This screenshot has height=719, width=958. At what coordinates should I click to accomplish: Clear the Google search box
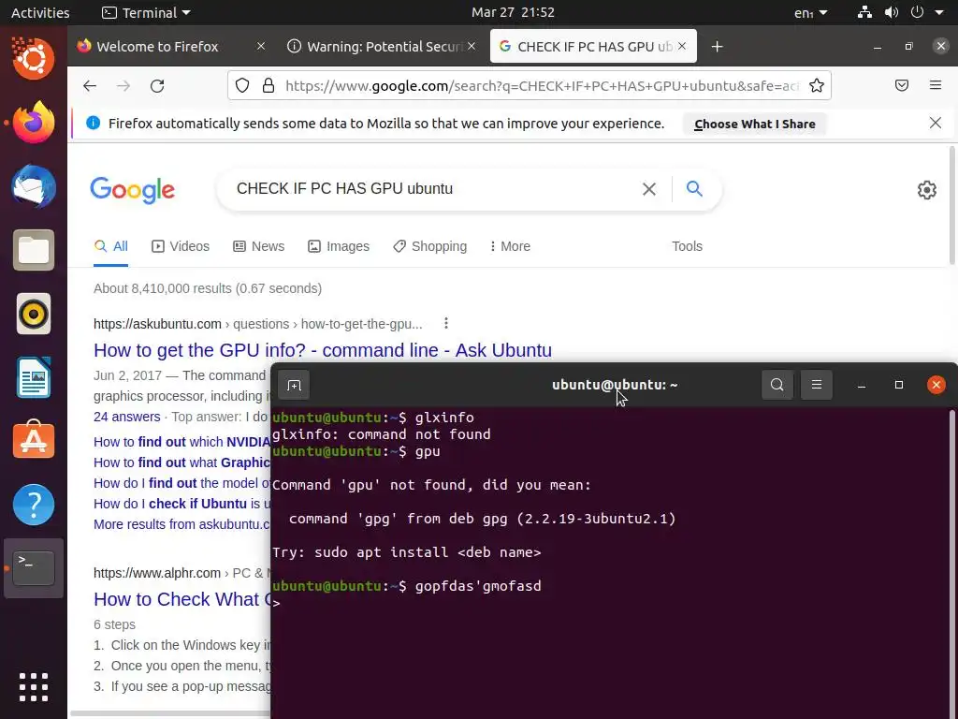point(649,189)
